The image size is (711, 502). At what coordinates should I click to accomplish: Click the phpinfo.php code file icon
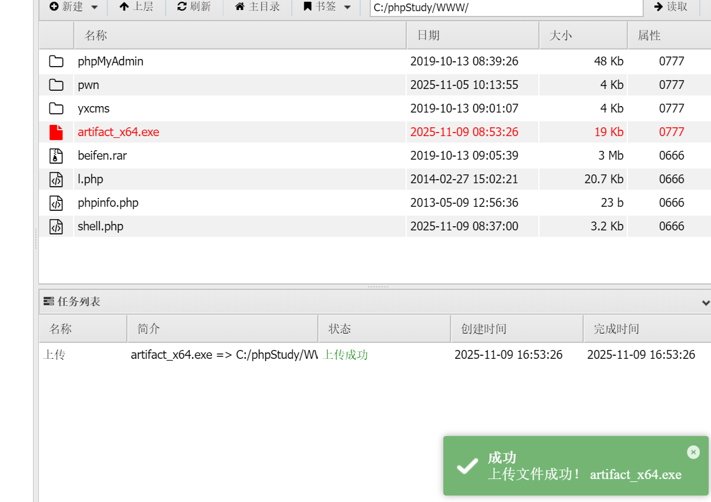56,203
